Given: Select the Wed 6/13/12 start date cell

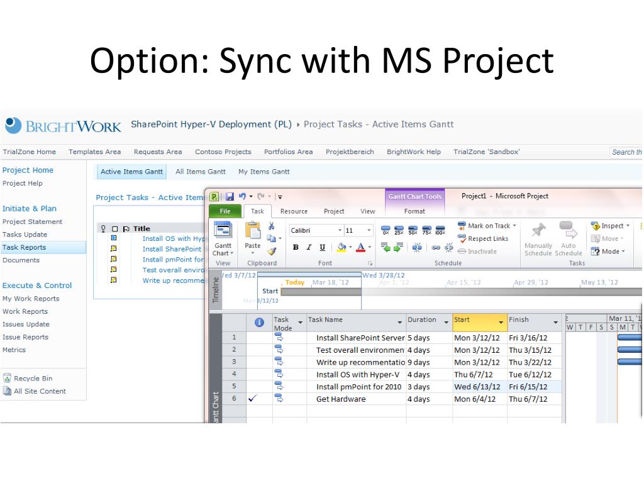Looking at the screenshot, I should pyautogui.click(x=479, y=387).
